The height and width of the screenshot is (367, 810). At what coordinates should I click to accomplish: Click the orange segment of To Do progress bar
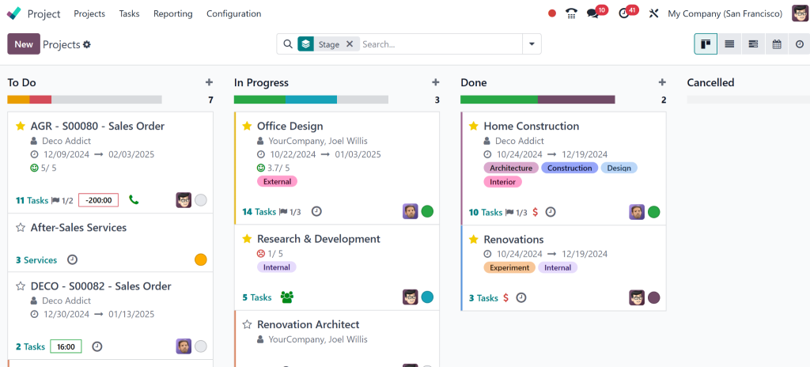(19, 100)
